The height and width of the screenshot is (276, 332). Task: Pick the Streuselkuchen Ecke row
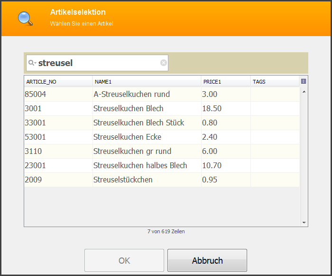[x=162, y=137]
